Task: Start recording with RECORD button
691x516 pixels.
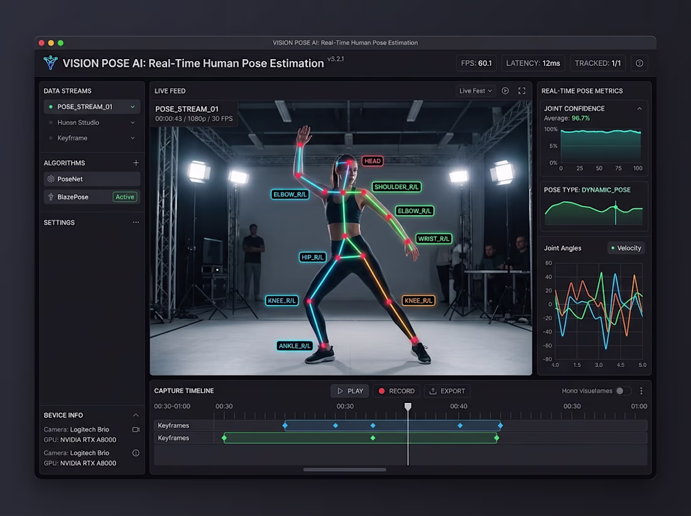Action: click(x=396, y=391)
